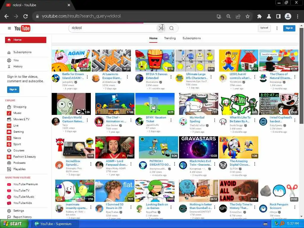Open 'I tried Cuphead's hardest' video title
This screenshot has height=228, width=304.
[x=281, y=119]
